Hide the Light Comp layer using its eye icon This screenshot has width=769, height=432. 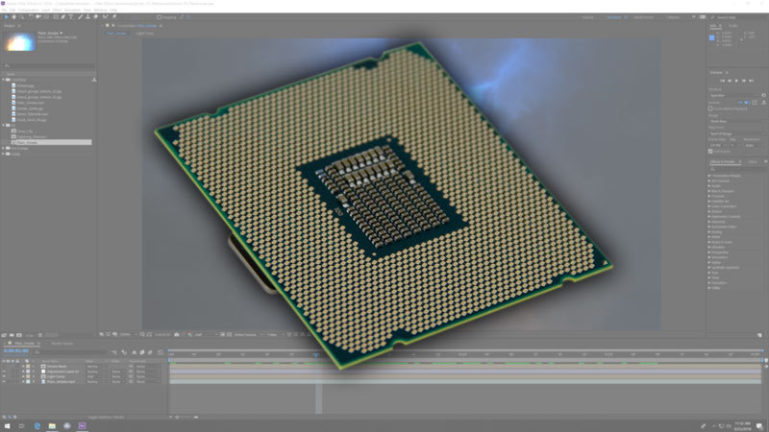click(5, 376)
